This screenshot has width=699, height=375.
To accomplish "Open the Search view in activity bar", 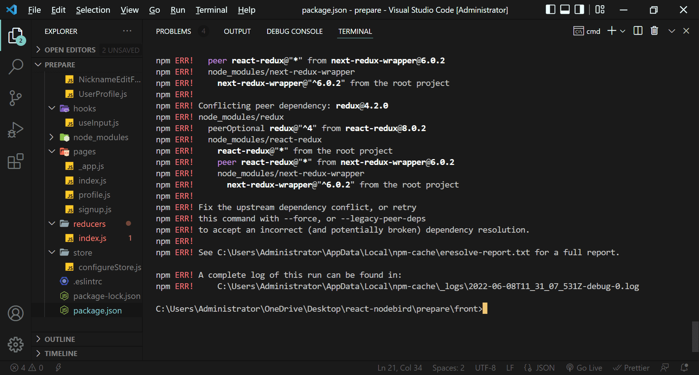I will (16, 67).
